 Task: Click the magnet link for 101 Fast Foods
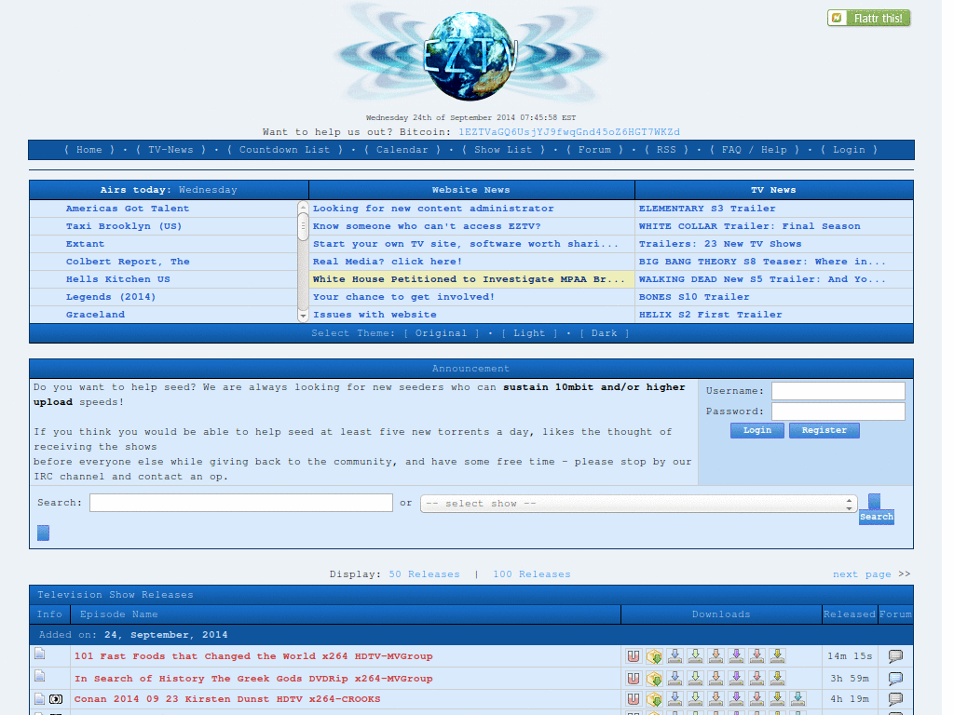tap(634, 656)
